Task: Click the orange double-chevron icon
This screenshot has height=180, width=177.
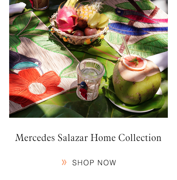Action: point(64,162)
